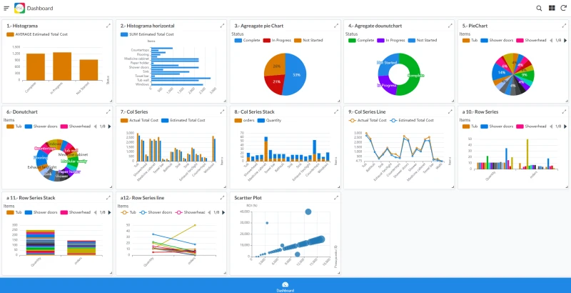The width and height of the screenshot is (571, 293).
Task: Toggle Quantity legend in Col Series Stack
Action: [269, 120]
